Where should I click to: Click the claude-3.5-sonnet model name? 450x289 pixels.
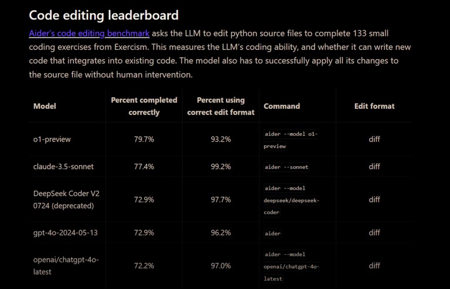(x=63, y=166)
